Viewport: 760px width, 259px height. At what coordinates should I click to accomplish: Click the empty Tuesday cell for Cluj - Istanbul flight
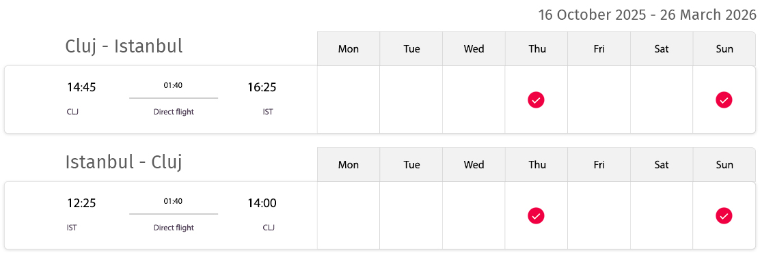(411, 100)
